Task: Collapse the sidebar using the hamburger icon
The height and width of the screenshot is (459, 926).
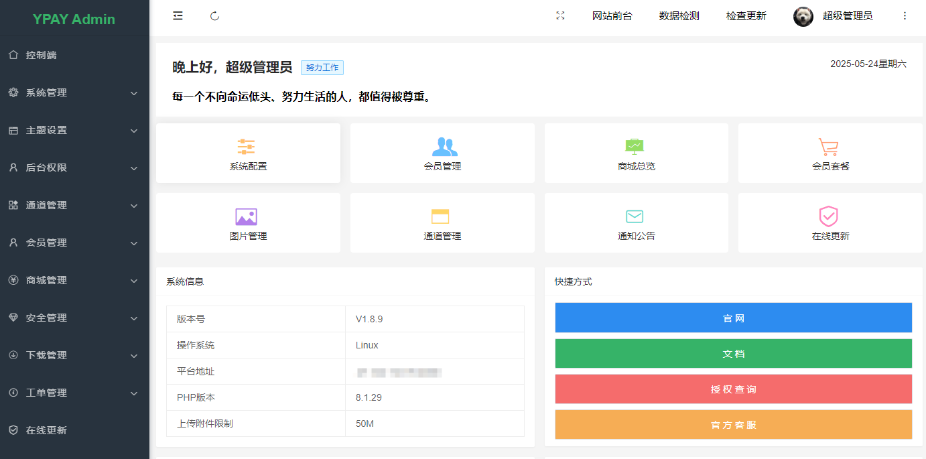Action: pos(178,15)
